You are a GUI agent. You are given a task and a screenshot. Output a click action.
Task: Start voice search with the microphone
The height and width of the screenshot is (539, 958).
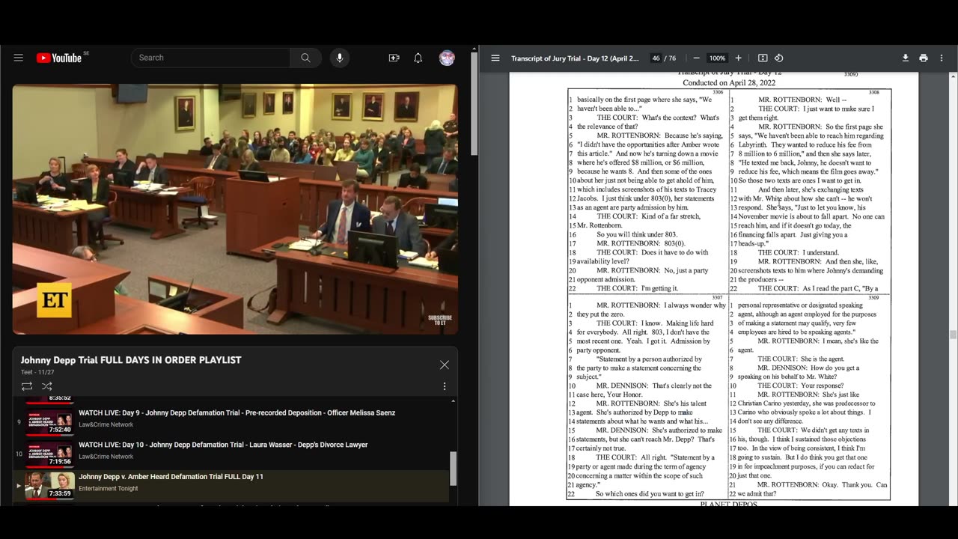pos(339,58)
